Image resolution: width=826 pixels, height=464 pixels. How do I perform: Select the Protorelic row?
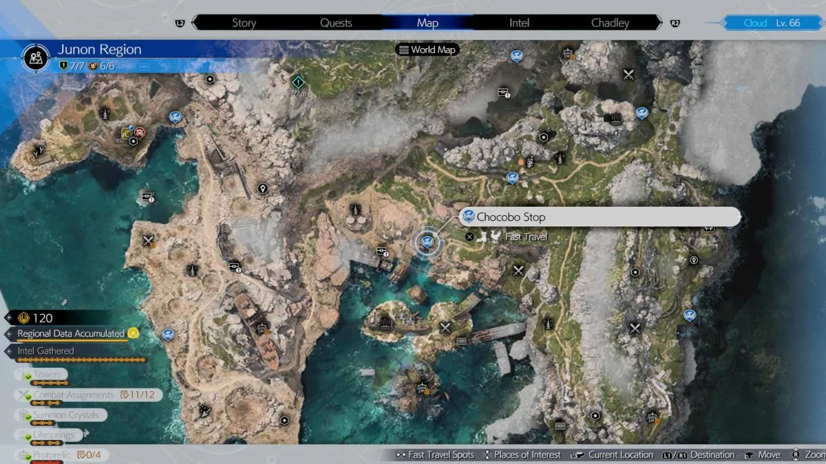[x=62, y=454]
